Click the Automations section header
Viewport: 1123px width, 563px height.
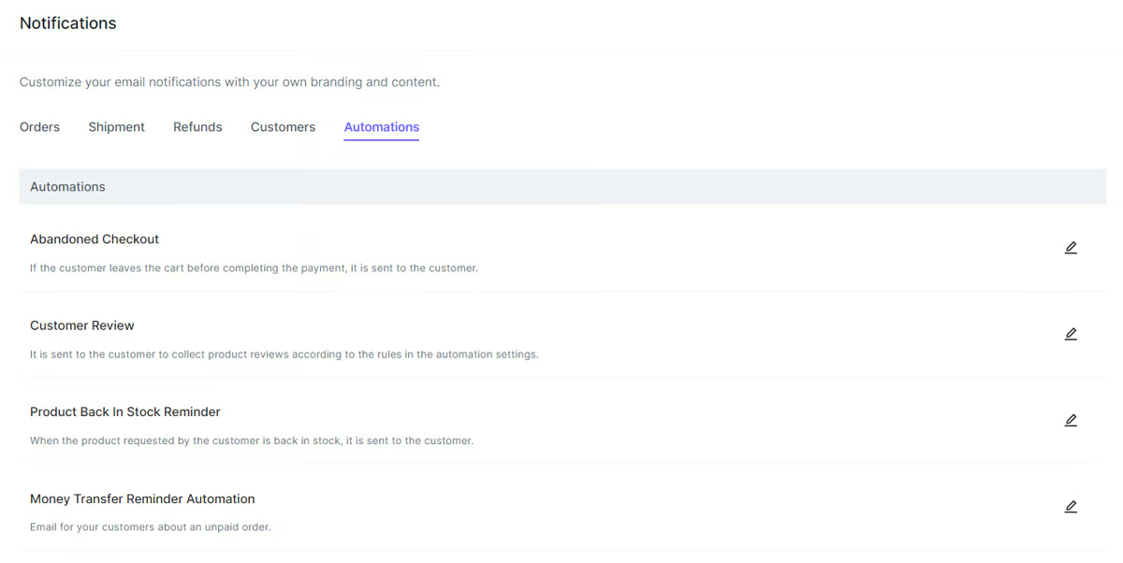(562, 187)
